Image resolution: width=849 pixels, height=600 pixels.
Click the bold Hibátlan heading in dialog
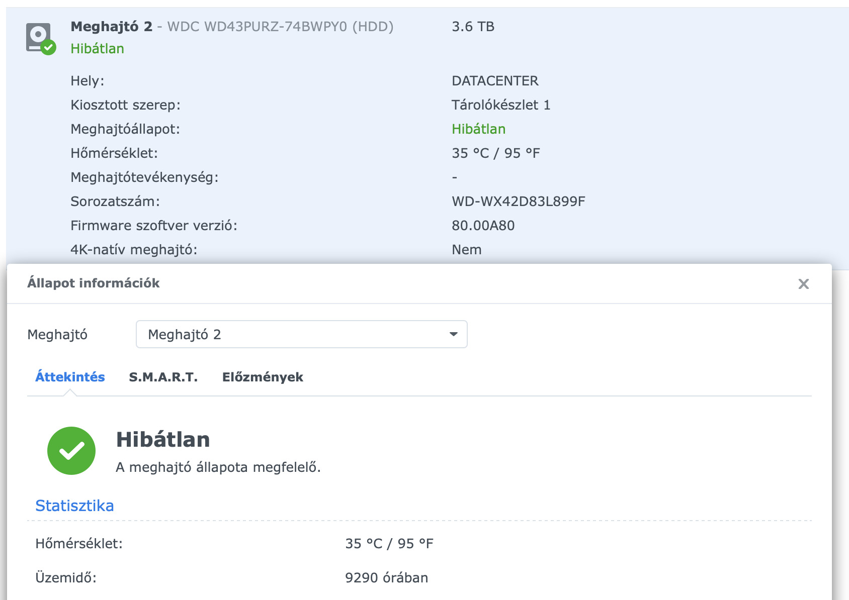coord(163,440)
